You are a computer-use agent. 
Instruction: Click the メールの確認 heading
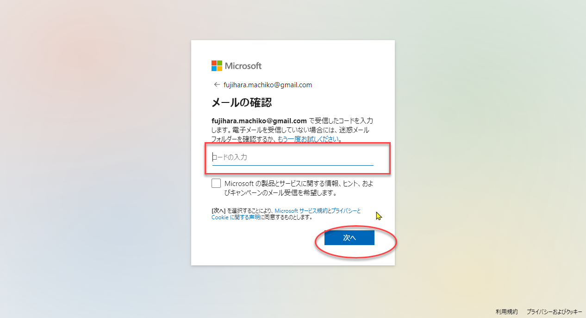point(241,102)
